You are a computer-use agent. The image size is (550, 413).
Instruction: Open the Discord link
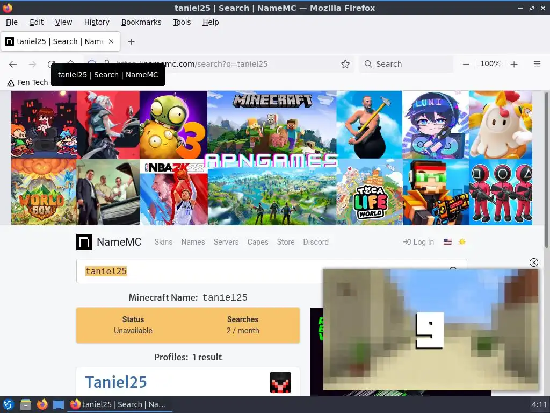click(316, 242)
